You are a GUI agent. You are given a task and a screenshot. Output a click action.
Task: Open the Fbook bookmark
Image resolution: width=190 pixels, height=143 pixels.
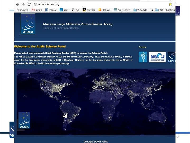51,10
